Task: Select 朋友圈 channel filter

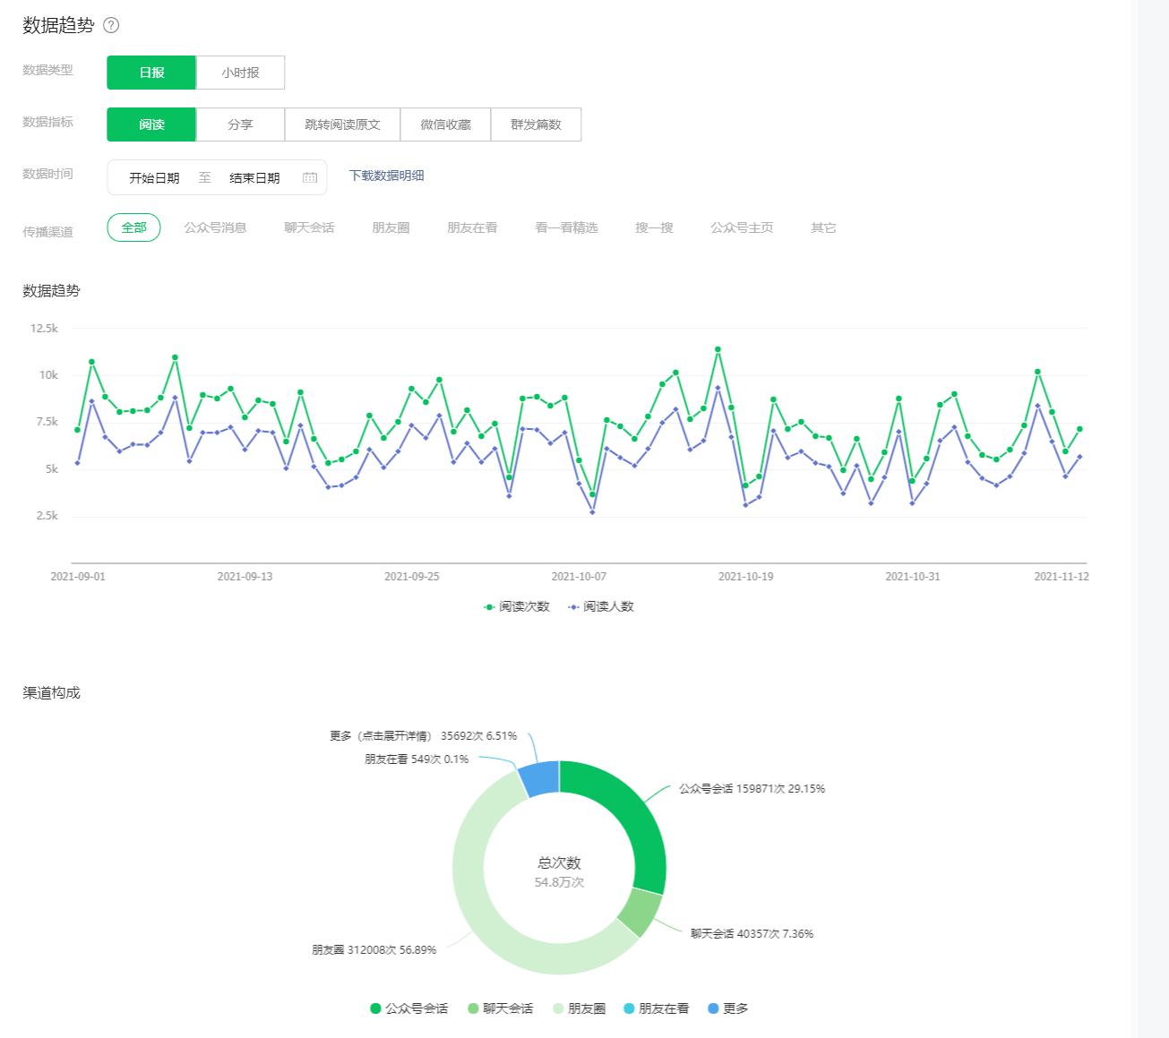Action: click(391, 227)
